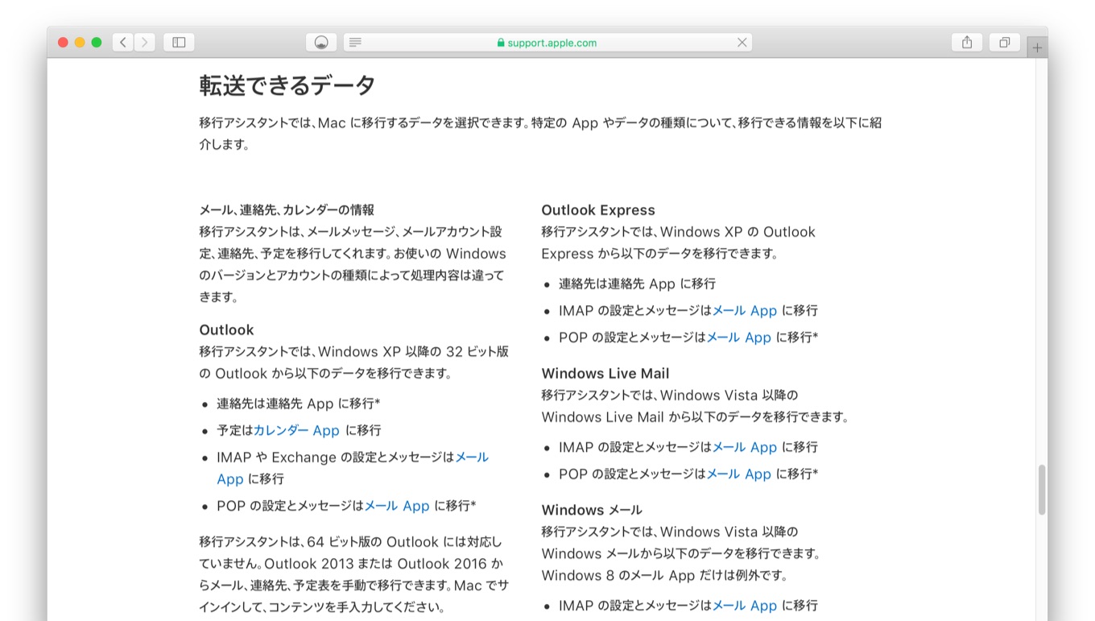
Task: Click the 転送できるデータ page heading
Action: (287, 85)
